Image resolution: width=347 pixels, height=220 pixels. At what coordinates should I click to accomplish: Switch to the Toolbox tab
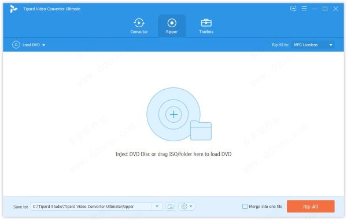(x=206, y=26)
